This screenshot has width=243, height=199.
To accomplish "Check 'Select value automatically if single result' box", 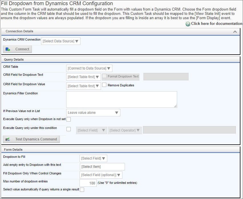I will tap(82, 190).
